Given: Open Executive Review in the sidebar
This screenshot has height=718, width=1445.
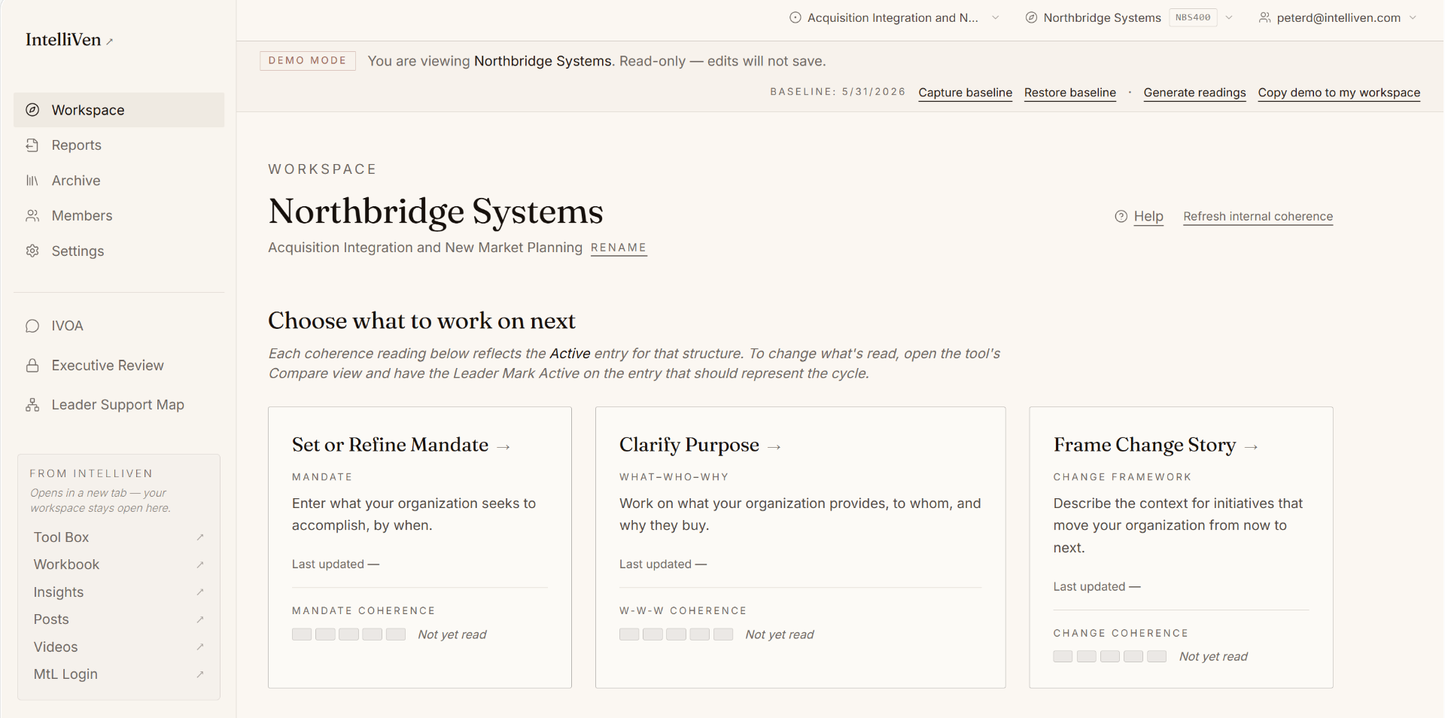Looking at the screenshot, I should (119, 366).
